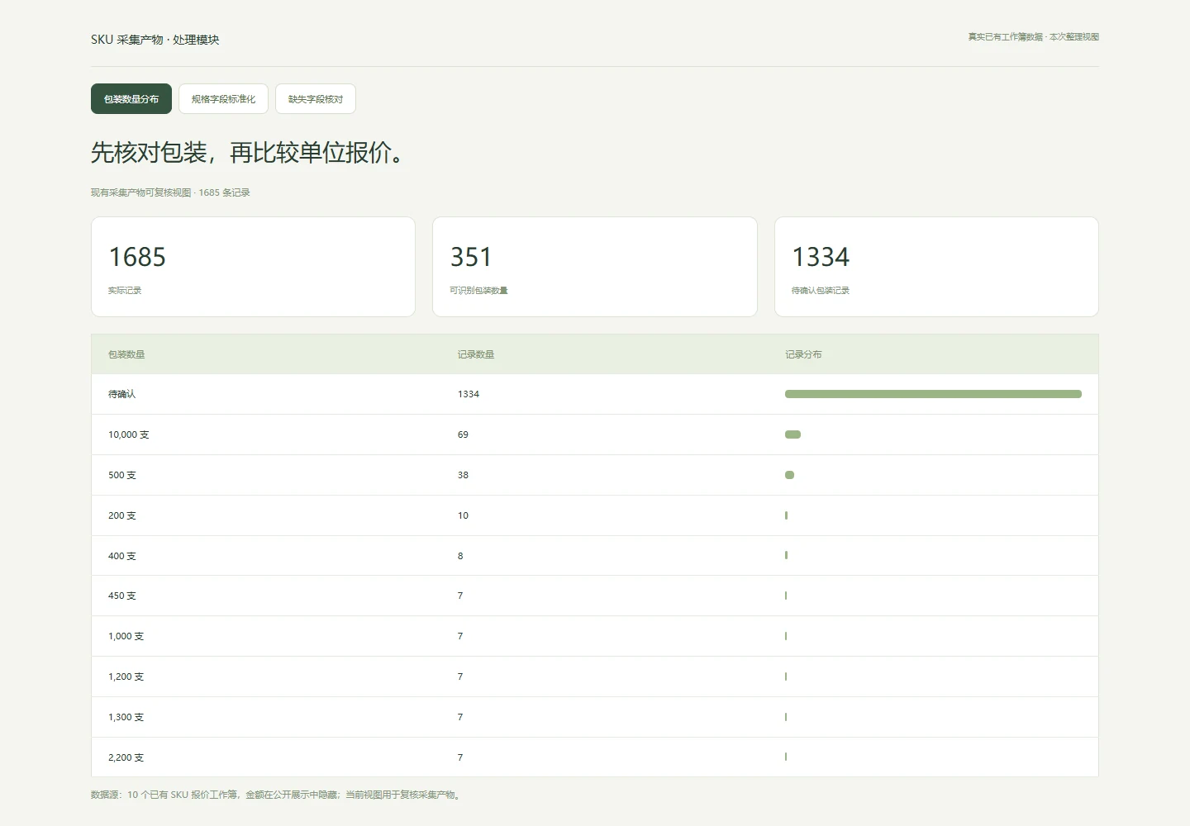Open the 待确认包装记录 summary card
1190x826 pixels.
(x=936, y=267)
